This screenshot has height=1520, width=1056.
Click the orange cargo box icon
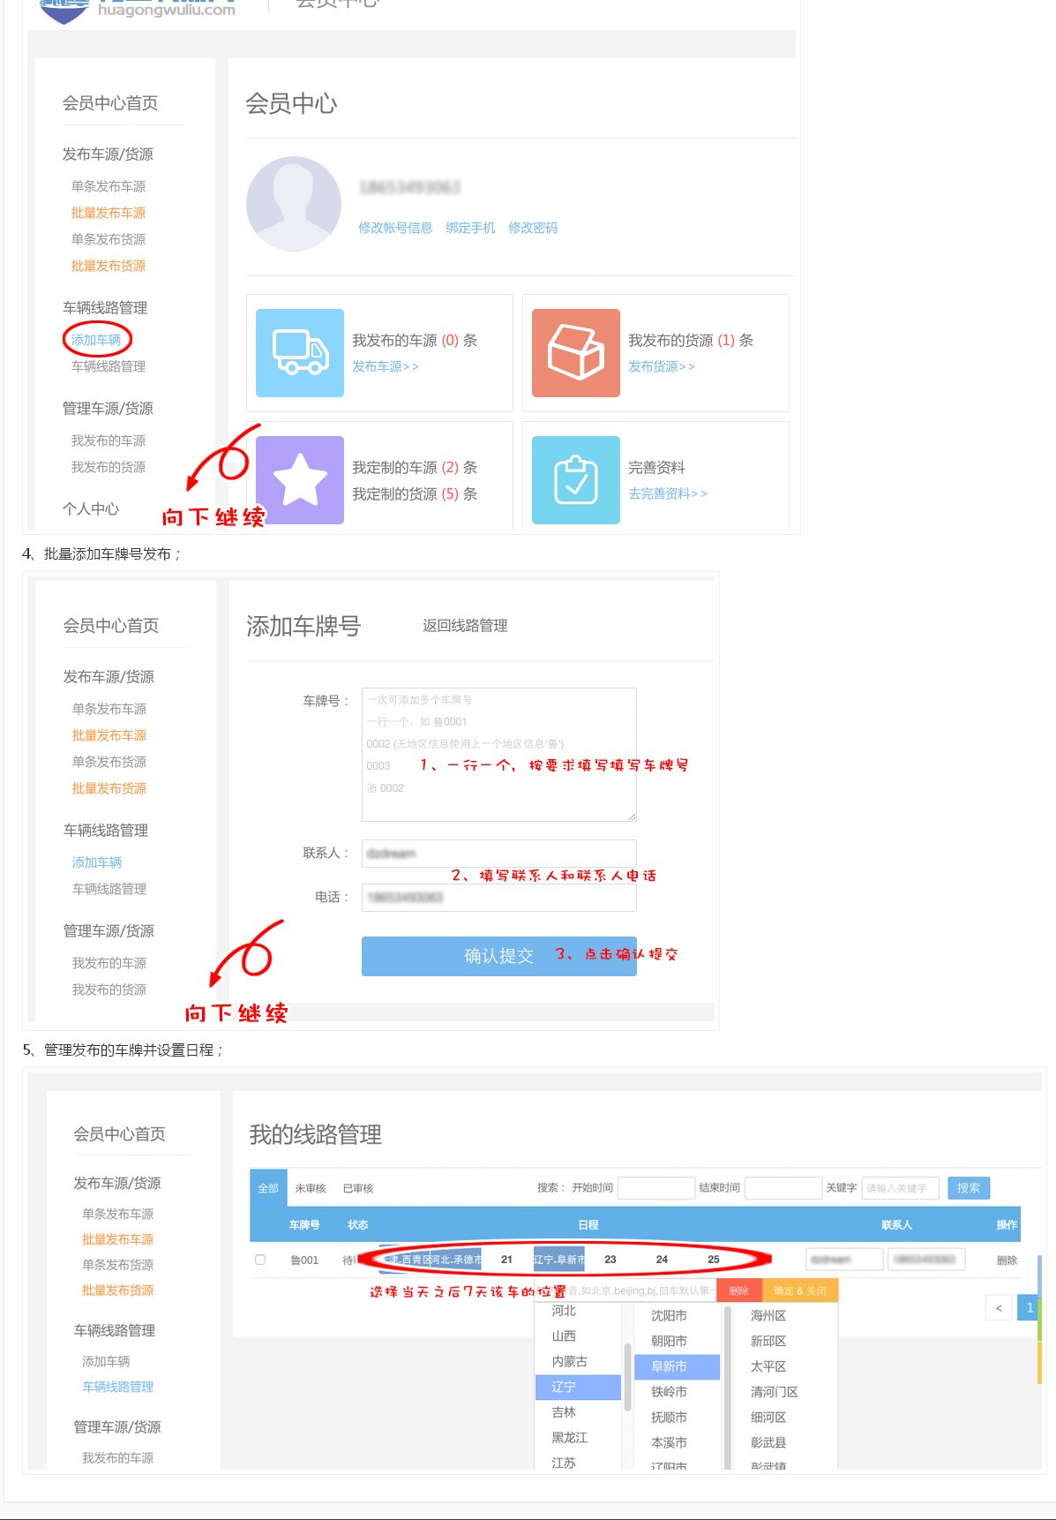(x=575, y=353)
